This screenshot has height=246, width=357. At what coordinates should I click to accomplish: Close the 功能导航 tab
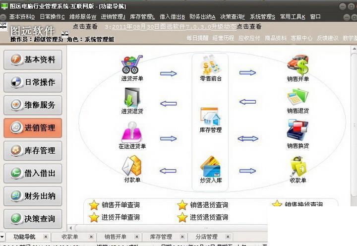click(46, 237)
